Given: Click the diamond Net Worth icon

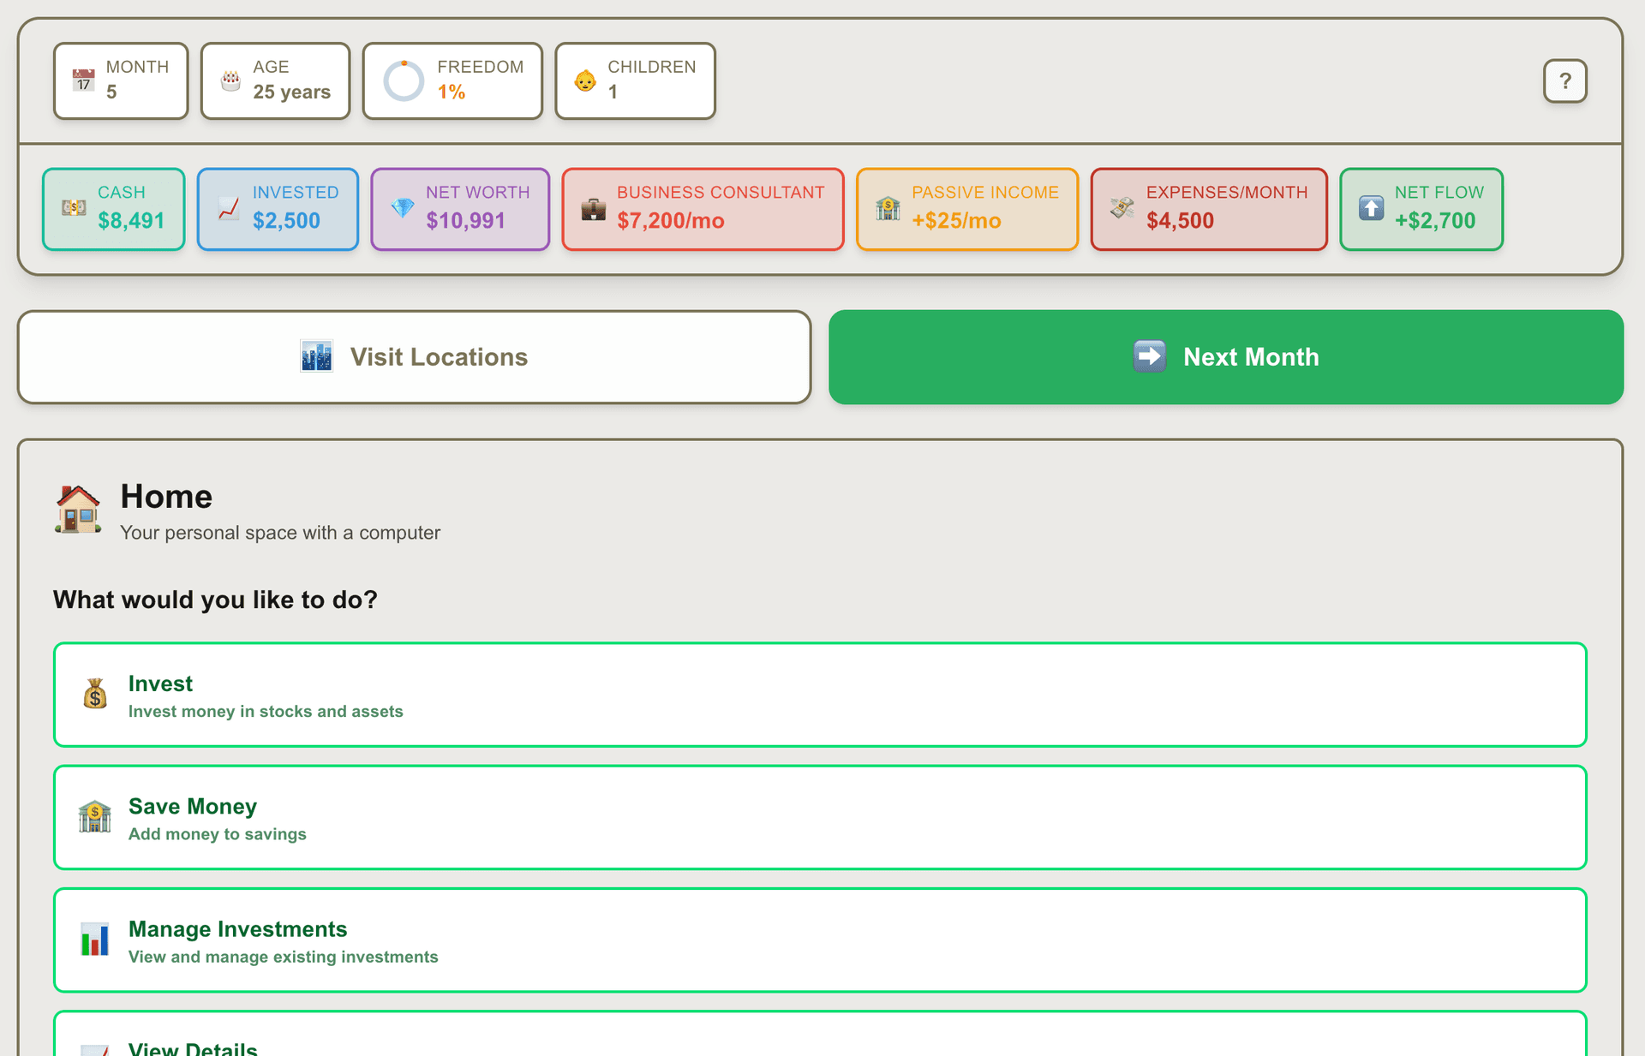Looking at the screenshot, I should coord(402,208).
